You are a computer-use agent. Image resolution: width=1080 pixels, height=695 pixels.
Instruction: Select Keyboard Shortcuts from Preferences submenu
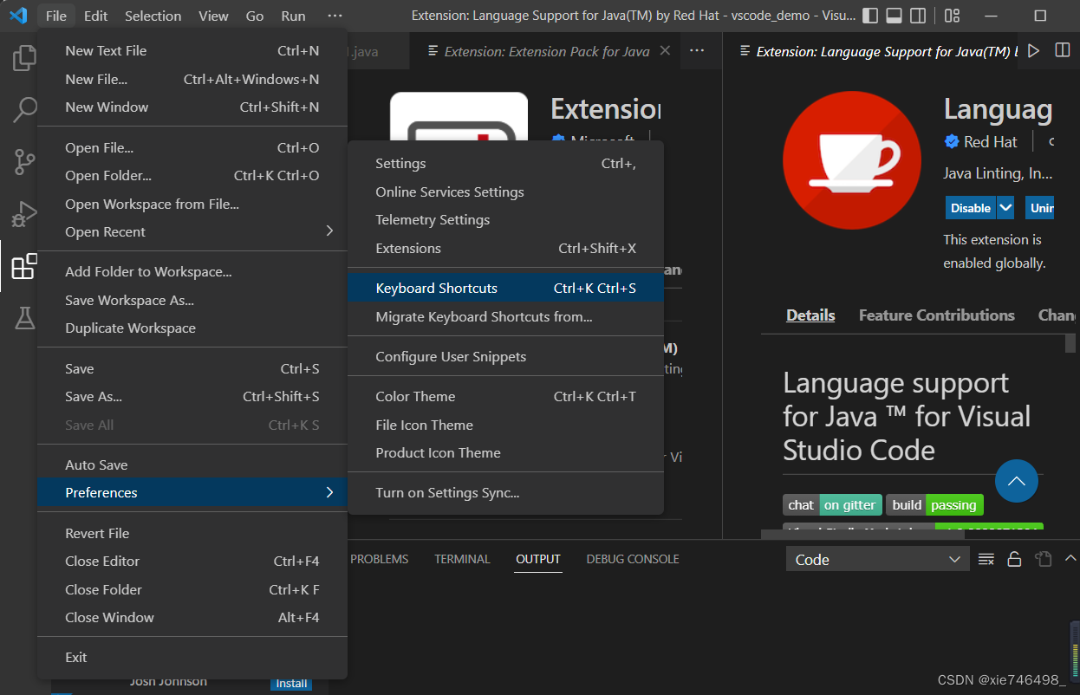(505, 288)
